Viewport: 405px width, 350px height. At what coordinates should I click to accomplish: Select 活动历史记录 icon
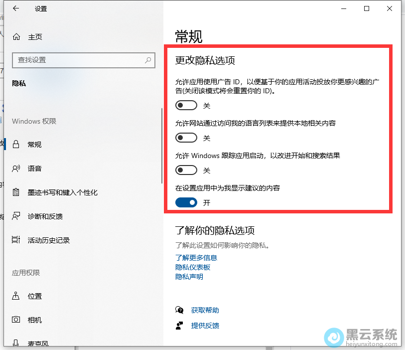click(16, 240)
